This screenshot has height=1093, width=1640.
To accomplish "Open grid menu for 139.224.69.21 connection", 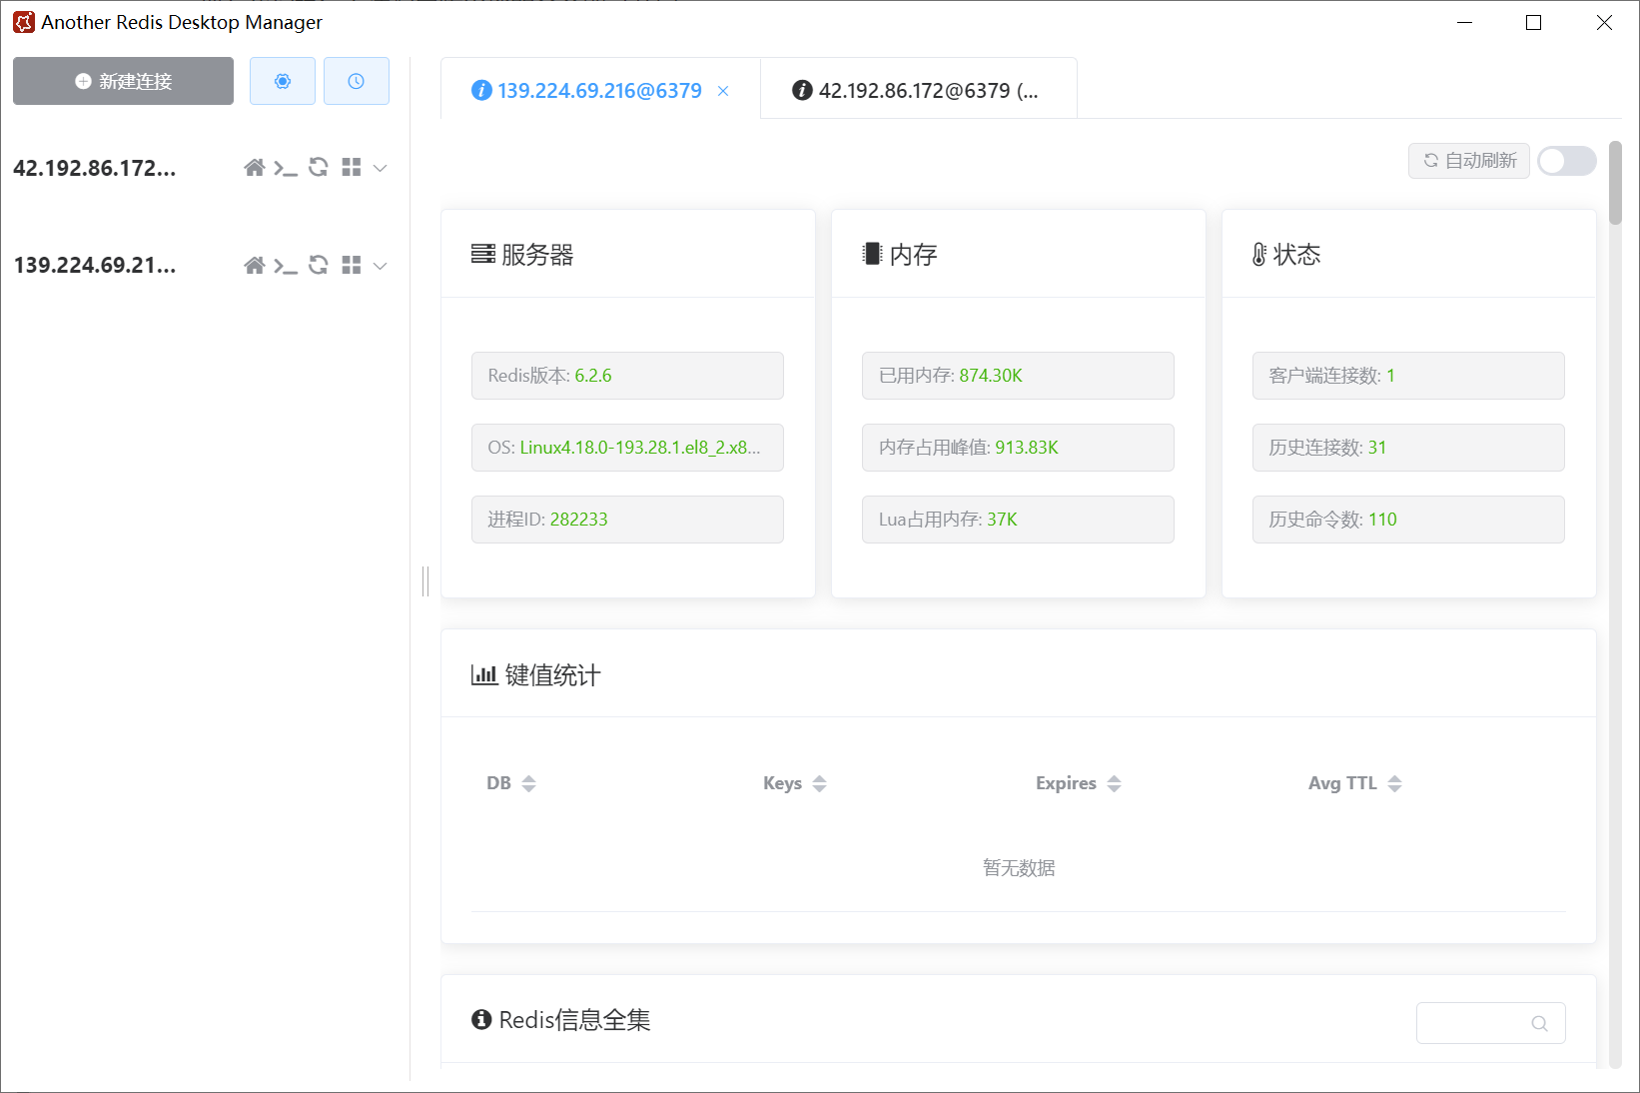I will [351, 265].
